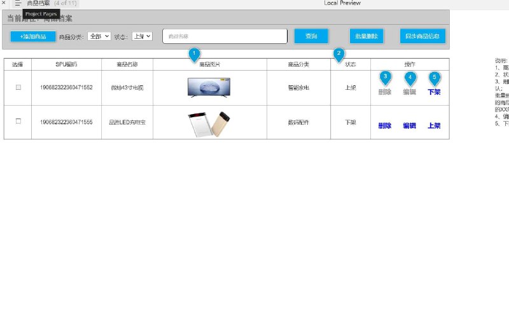Screen dimensions: 509x335
Task: Close the preview sidebar with X icon
Action: click(x=4, y=3)
